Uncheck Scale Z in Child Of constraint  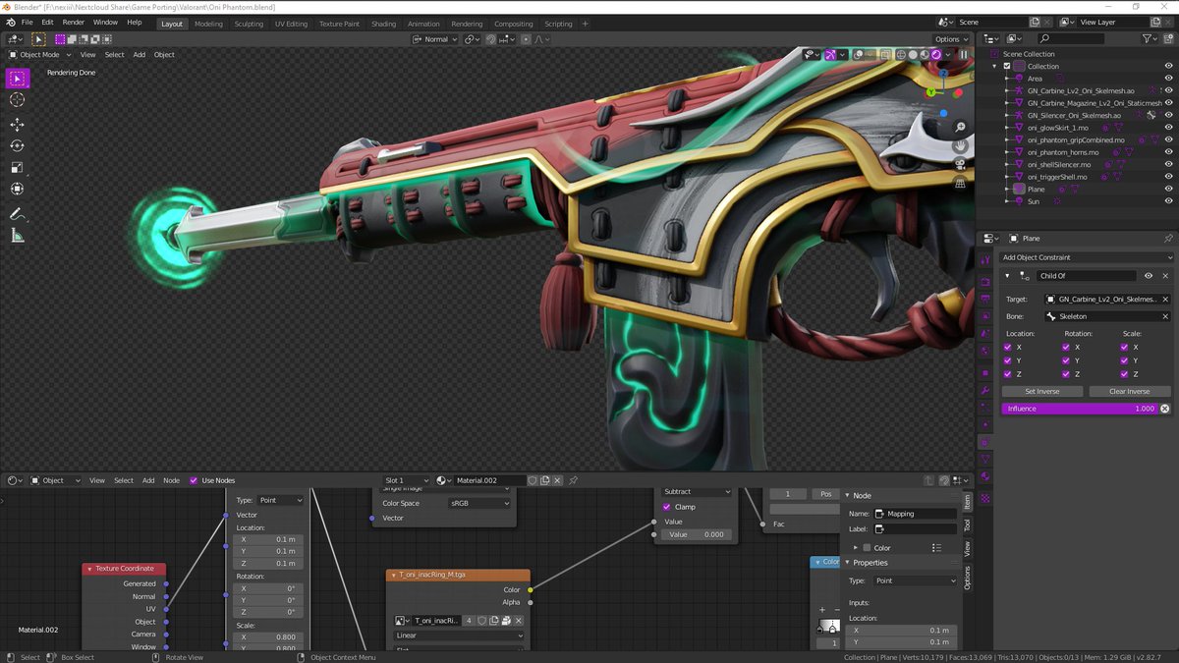click(1124, 374)
